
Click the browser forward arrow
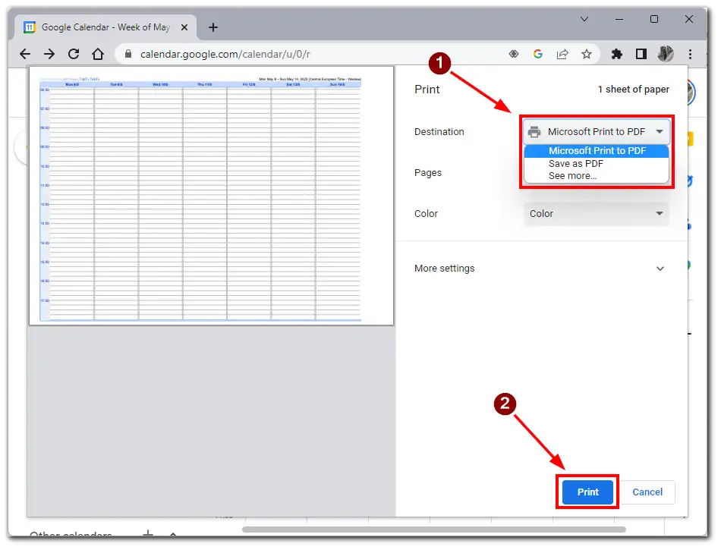click(49, 54)
